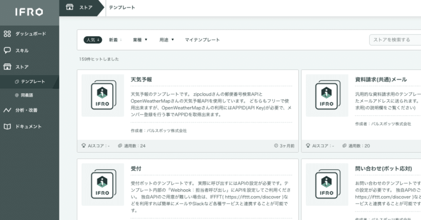The image size is (421, 220).
Task: Select テンプレート sidebar sub-item
Action: pyautogui.click(x=33, y=82)
